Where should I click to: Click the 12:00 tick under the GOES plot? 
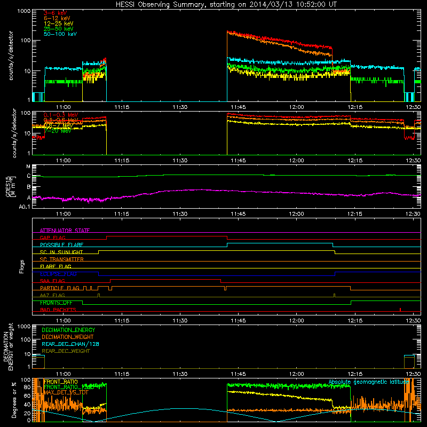pyautogui.click(x=296, y=214)
